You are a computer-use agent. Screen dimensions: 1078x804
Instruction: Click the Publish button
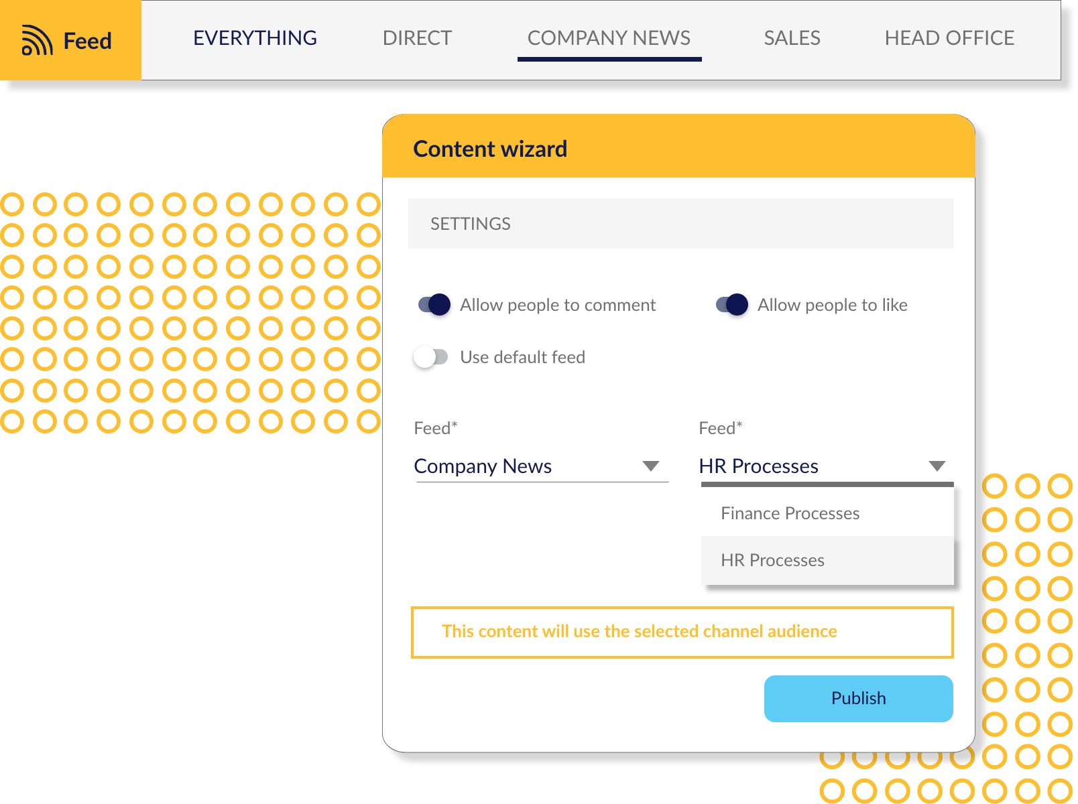tap(858, 699)
